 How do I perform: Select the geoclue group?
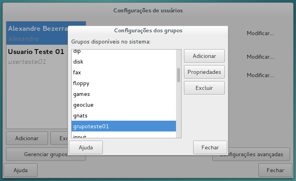124,105
